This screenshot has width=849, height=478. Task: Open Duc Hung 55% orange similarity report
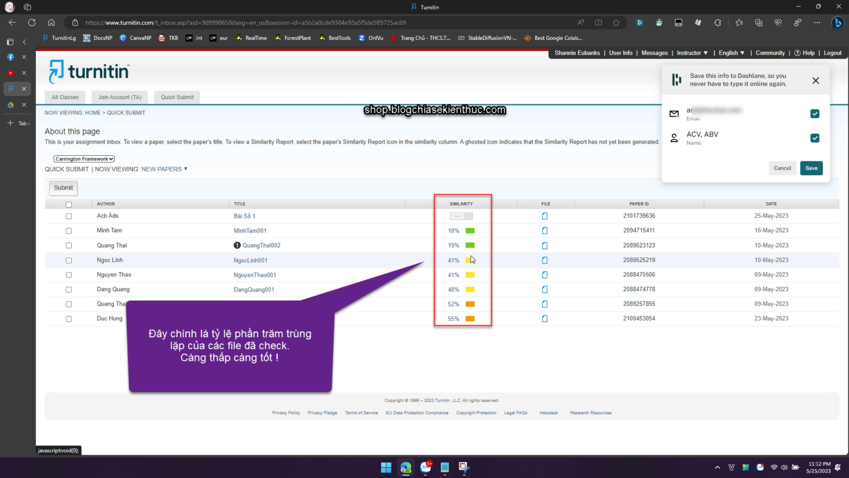coord(470,319)
